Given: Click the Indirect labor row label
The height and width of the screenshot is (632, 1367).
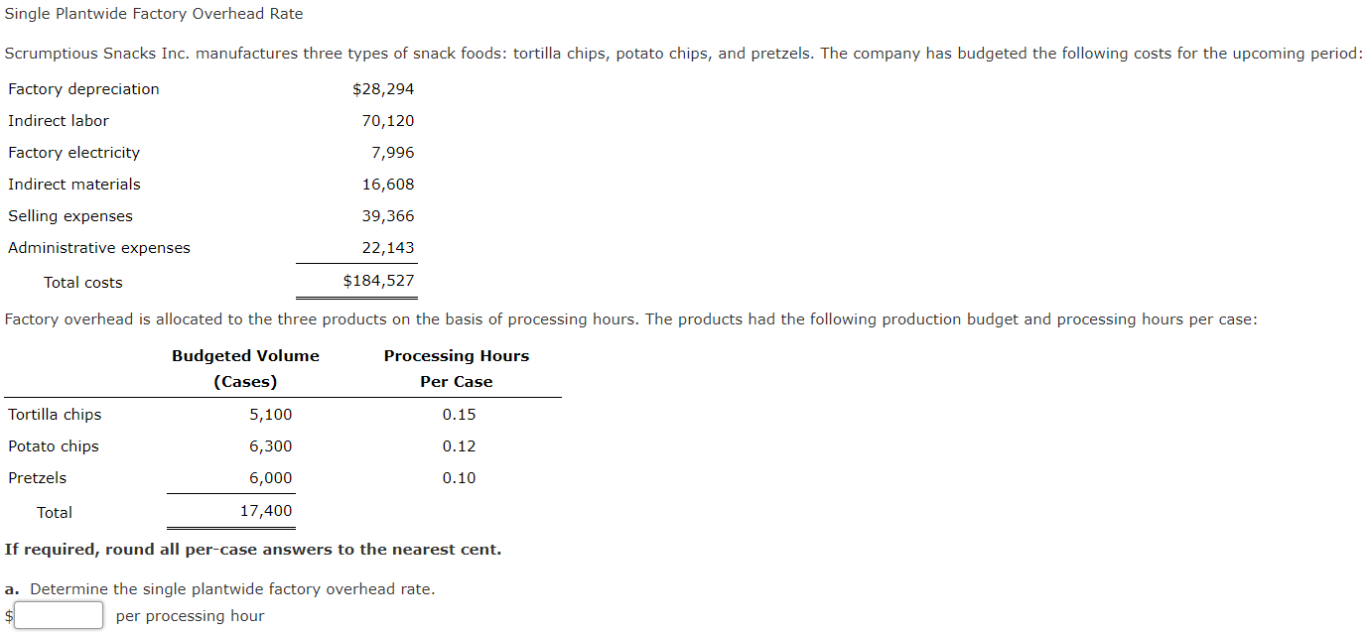Looking at the screenshot, I should [x=58, y=120].
